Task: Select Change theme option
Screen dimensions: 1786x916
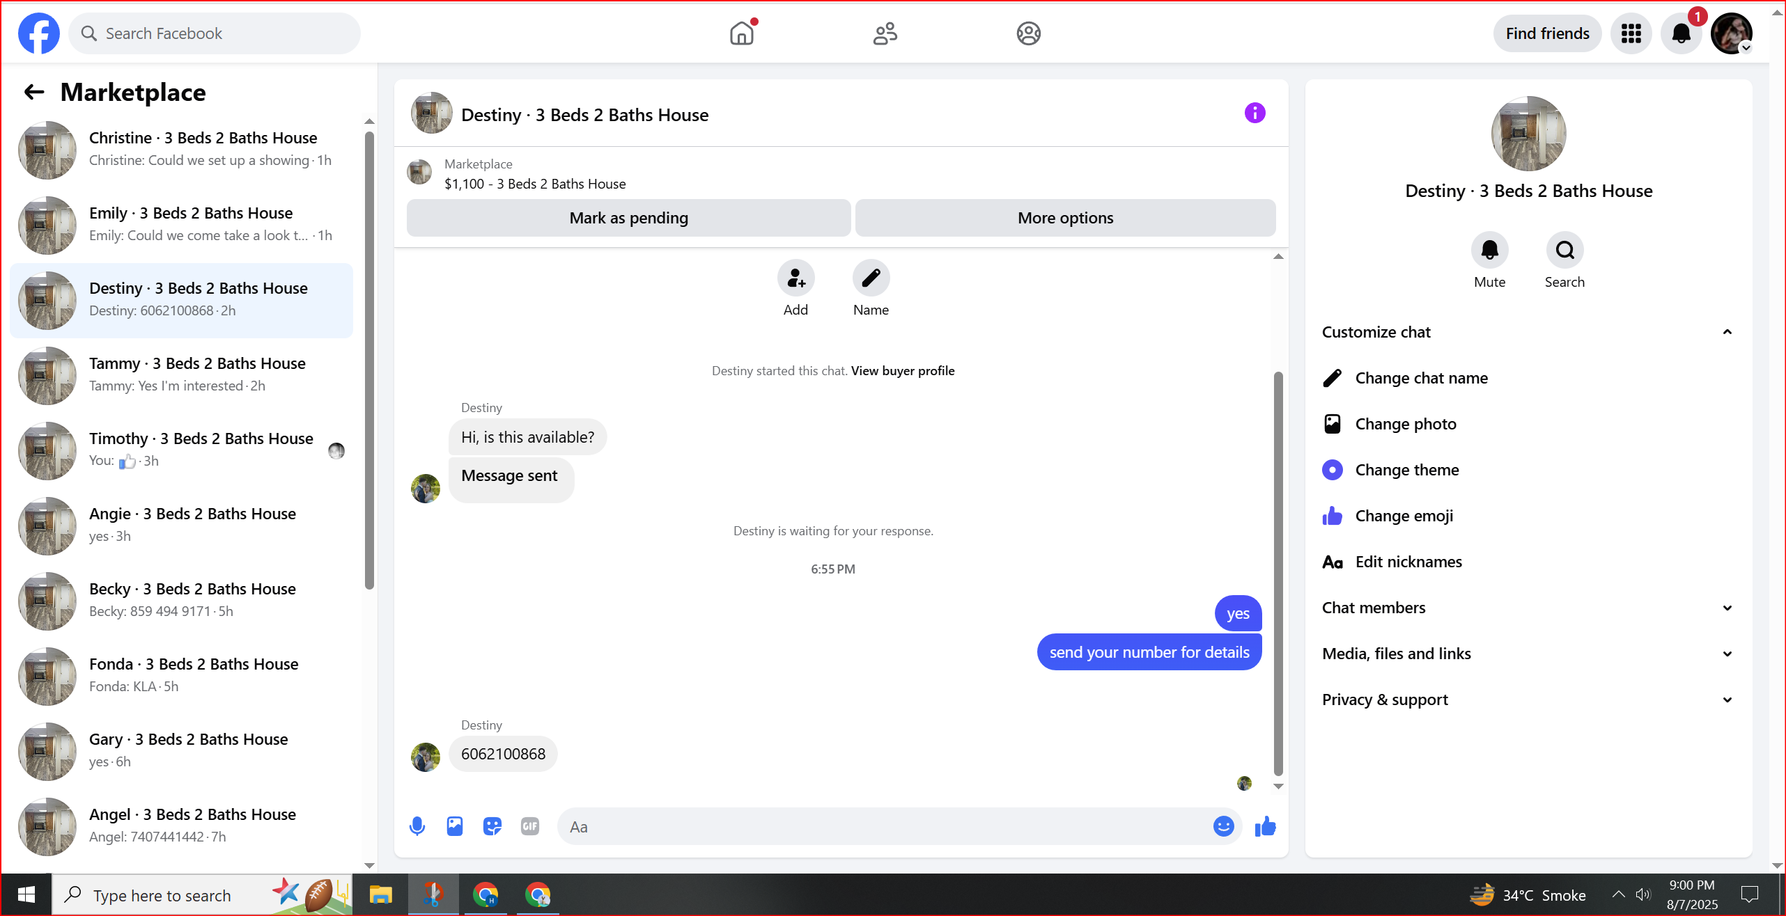Action: click(x=1528, y=470)
